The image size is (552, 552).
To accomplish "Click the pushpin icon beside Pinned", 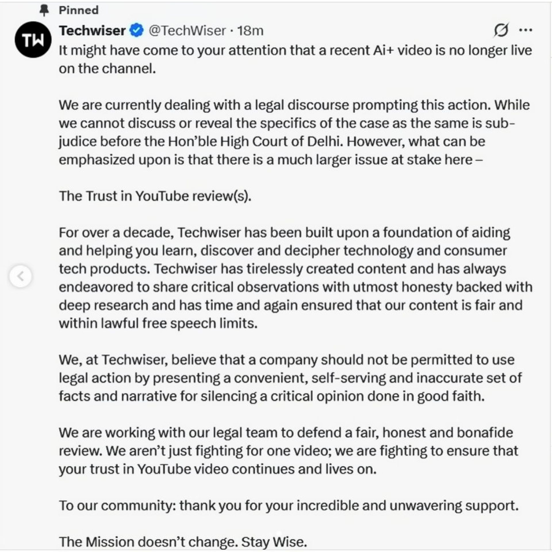I will 44,11.
